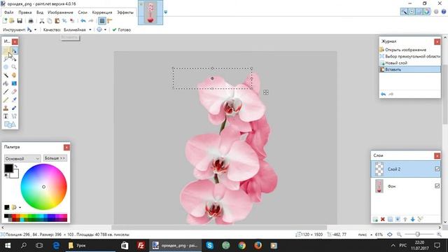Undo using the main toolbar arrow
The width and height of the screenshot is (448, 252).
(83, 21)
